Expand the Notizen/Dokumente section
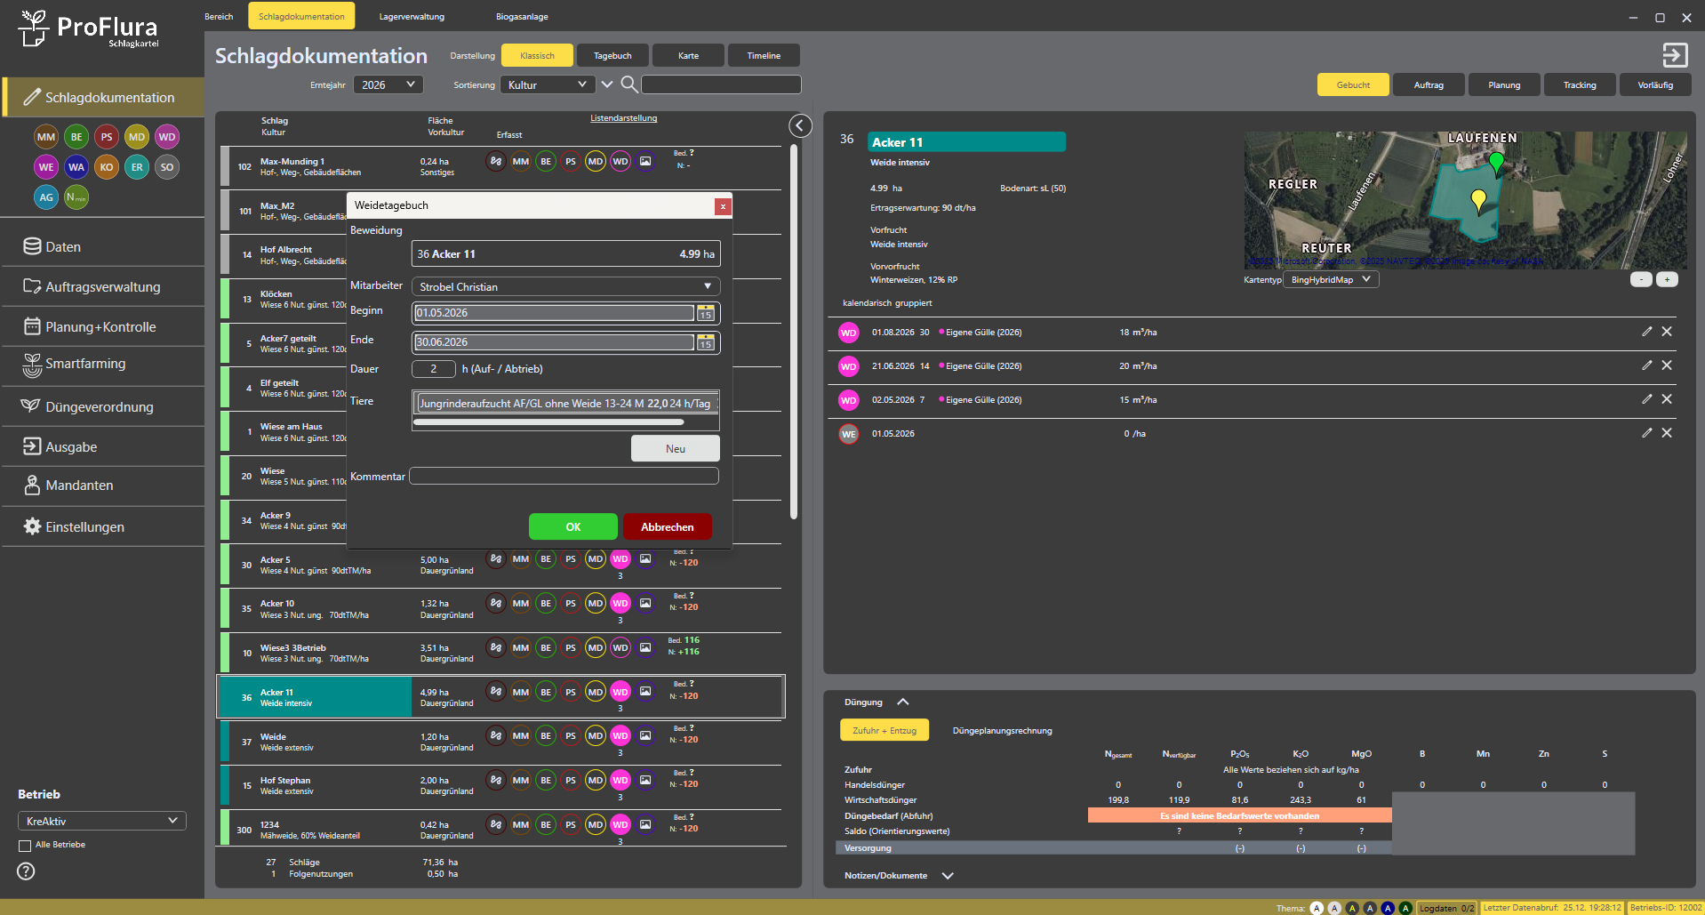 pyautogui.click(x=948, y=876)
